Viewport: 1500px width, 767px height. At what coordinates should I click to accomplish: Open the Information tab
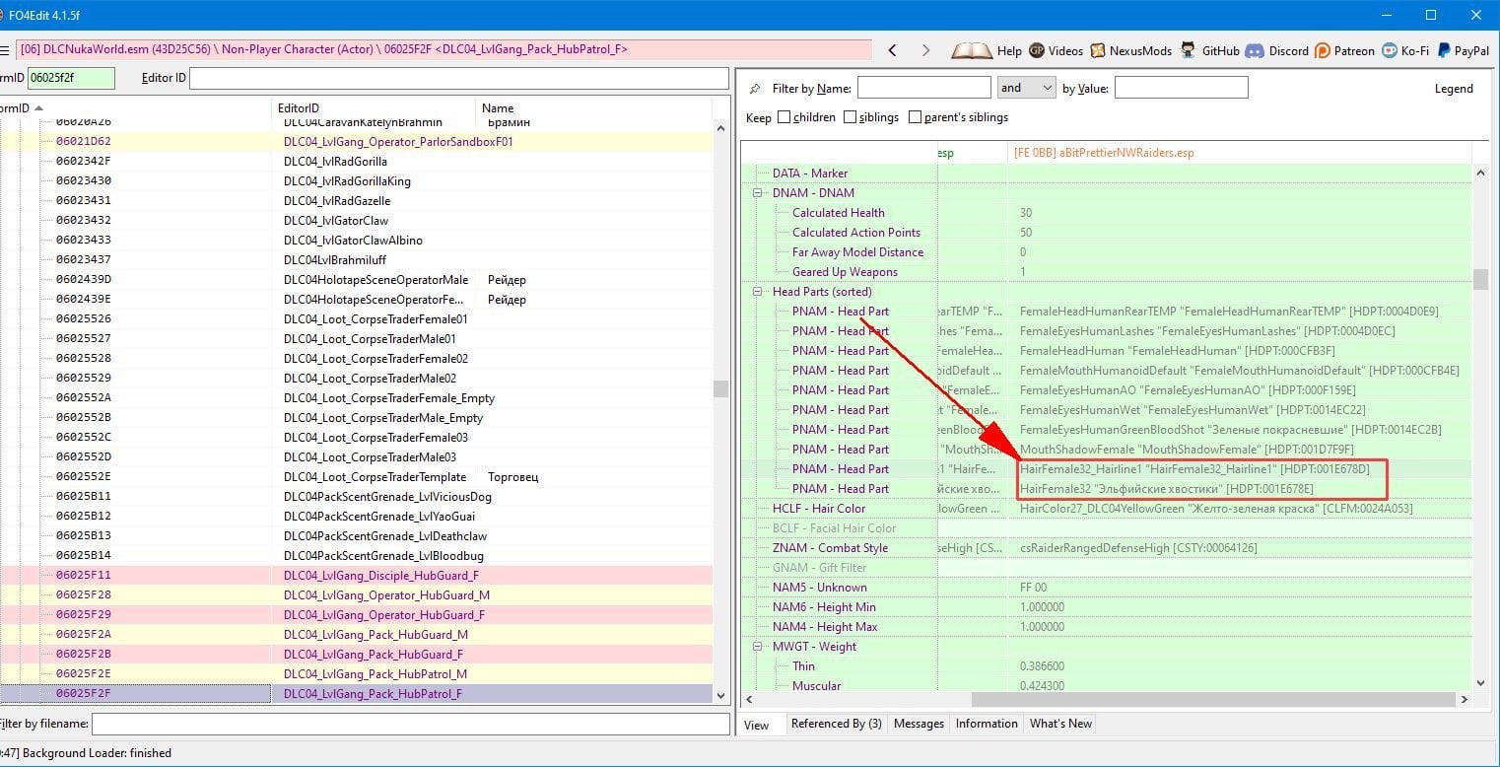(x=987, y=724)
